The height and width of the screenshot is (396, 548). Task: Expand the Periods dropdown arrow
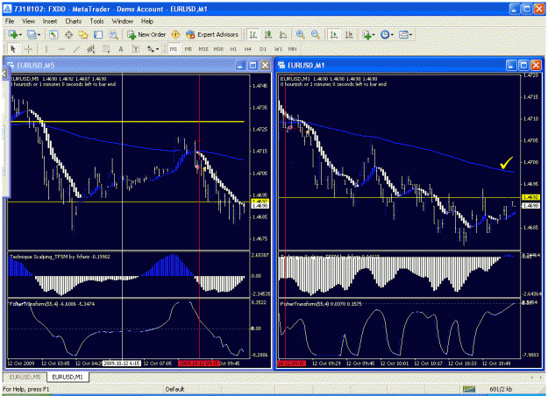coord(392,35)
